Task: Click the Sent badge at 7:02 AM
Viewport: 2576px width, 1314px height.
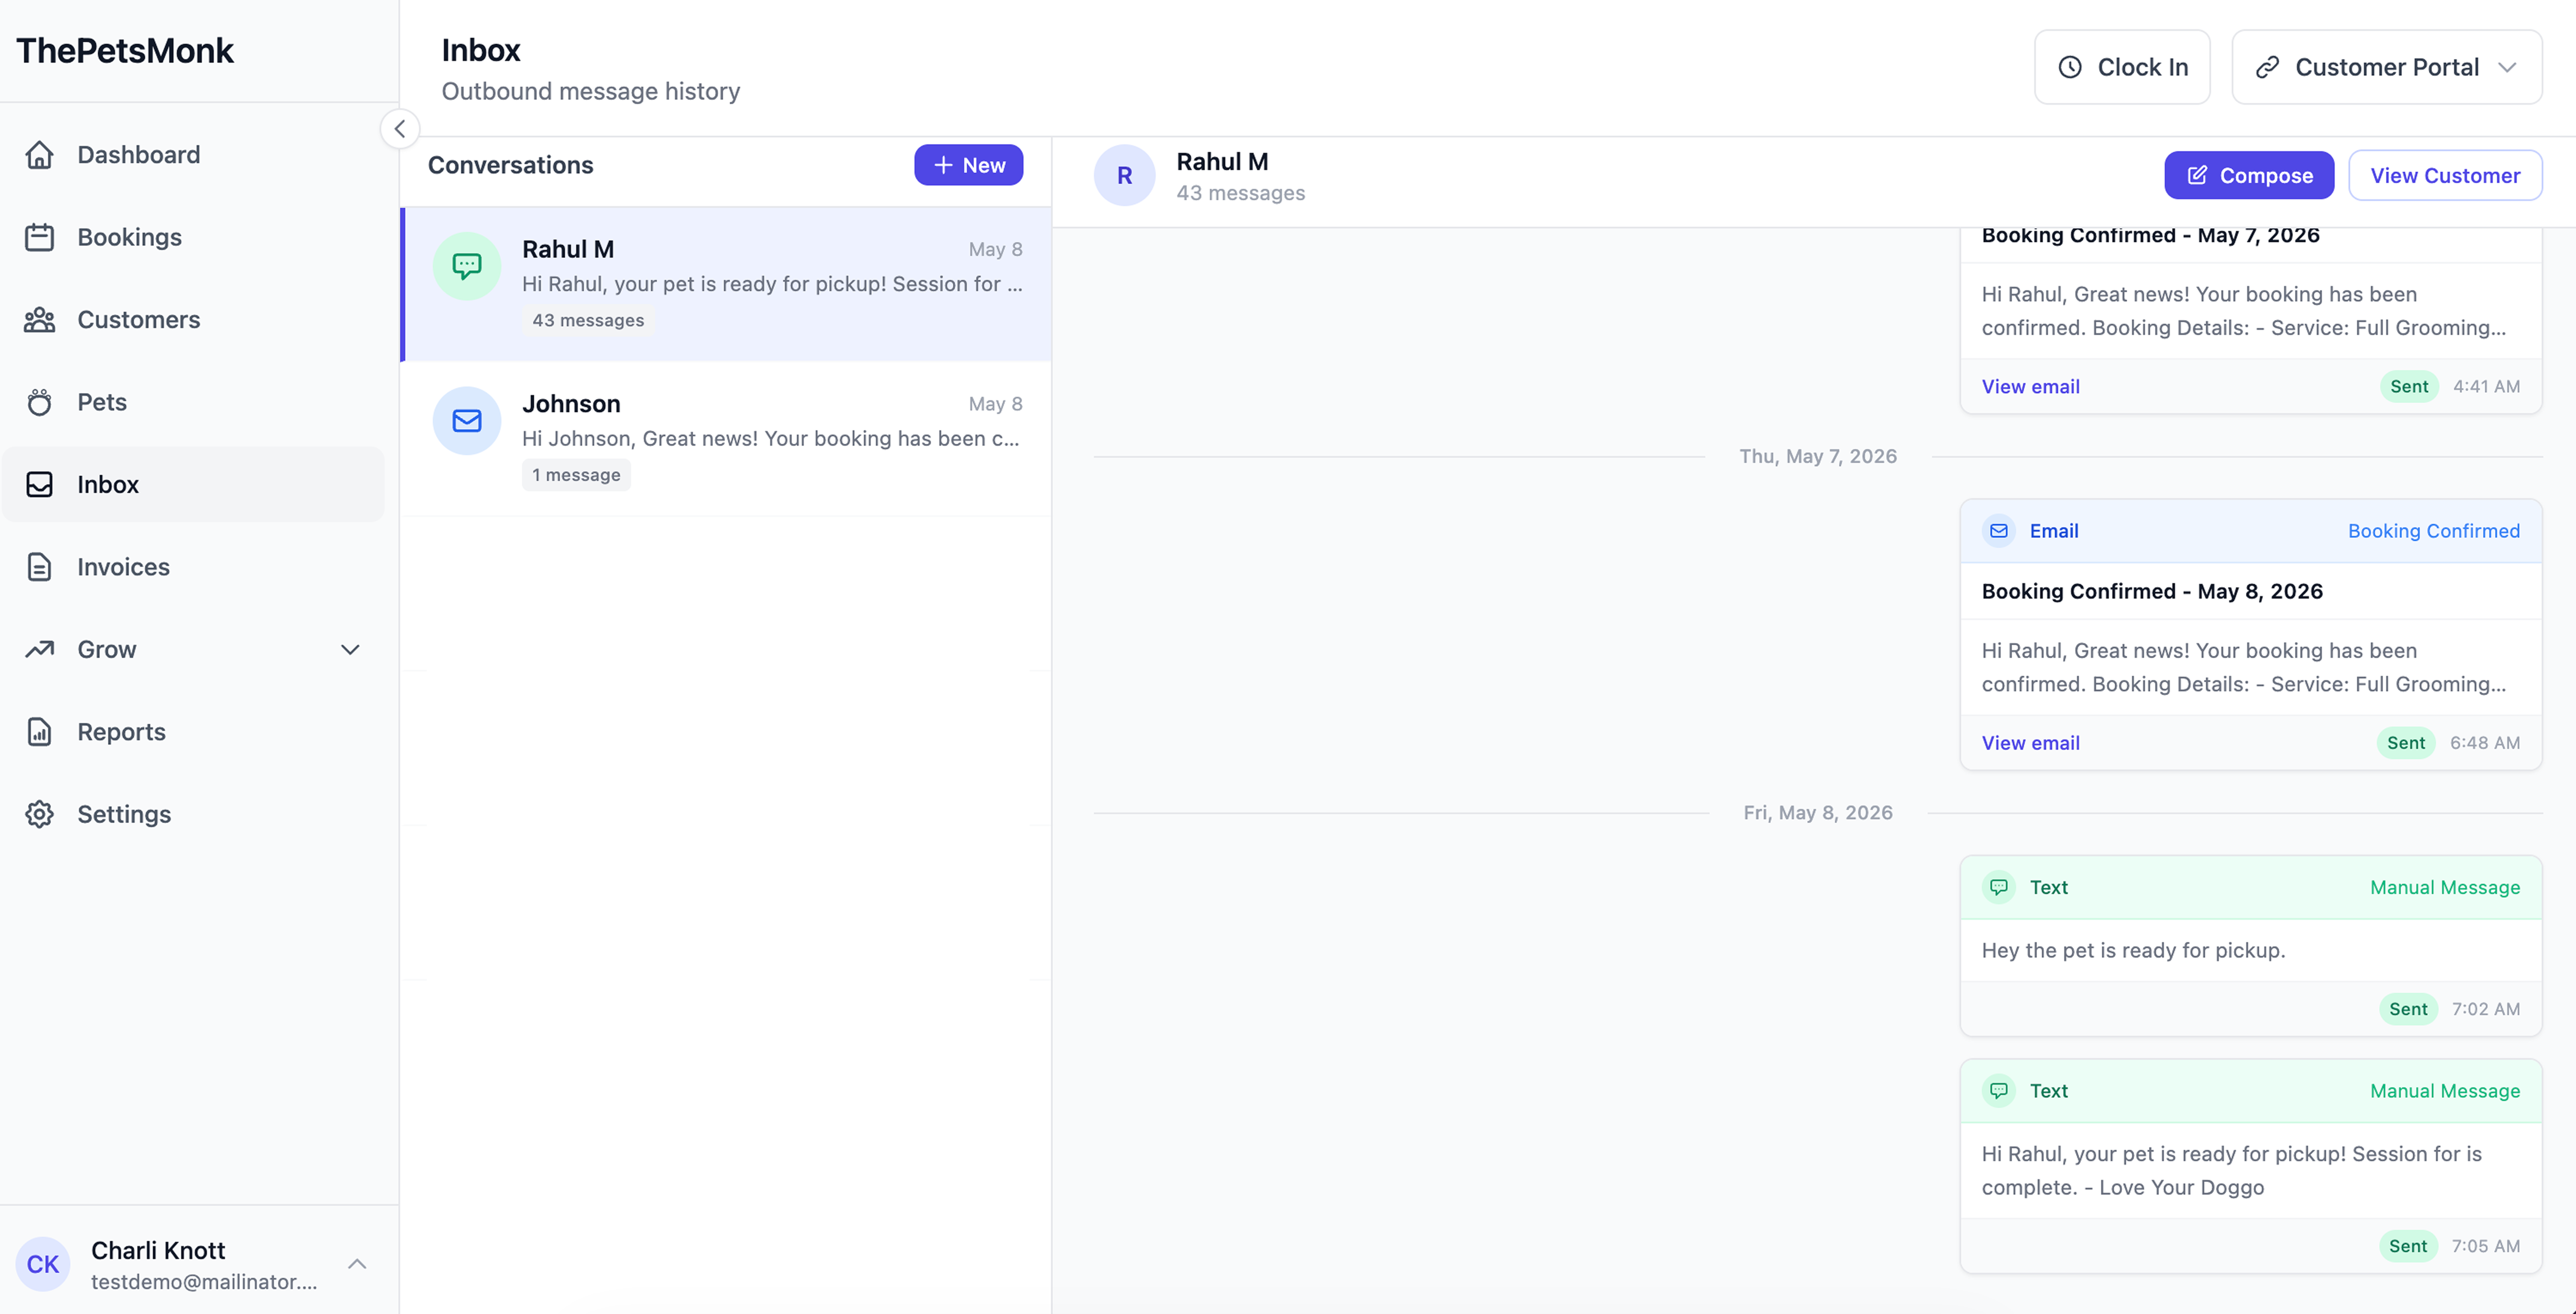Action: (x=2408, y=1009)
